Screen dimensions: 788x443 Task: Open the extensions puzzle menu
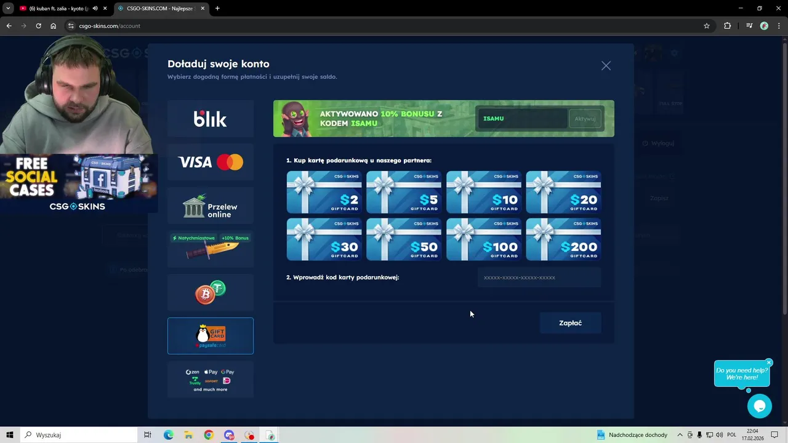(x=728, y=26)
